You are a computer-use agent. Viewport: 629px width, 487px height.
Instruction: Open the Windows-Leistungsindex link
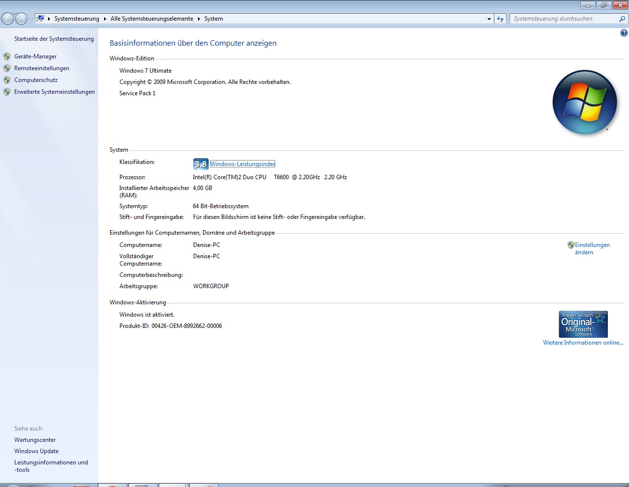tap(243, 164)
